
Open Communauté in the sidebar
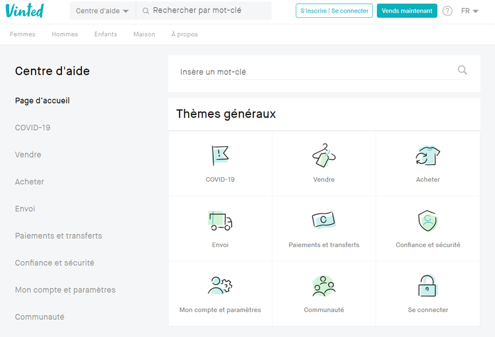click(x=40, y=317)
